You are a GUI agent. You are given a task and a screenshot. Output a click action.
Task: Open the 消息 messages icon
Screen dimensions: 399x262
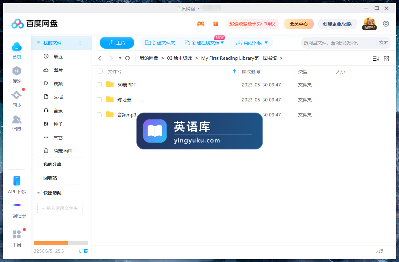(17, 119)
